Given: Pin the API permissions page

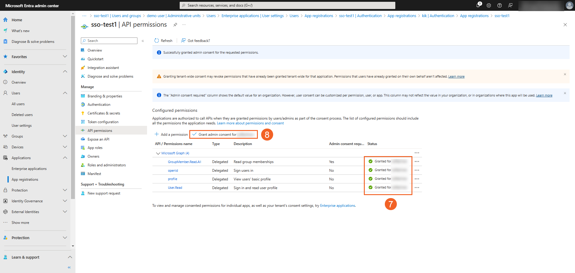Looking at the screenshot, I should tap(175, 25).
